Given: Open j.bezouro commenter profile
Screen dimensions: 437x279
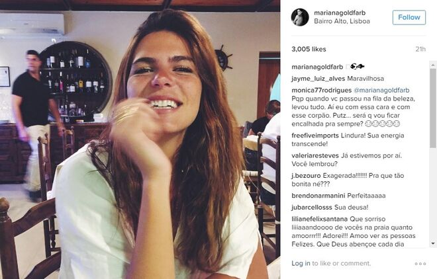Looking at the screenshot, I should (x=306, y=175).
